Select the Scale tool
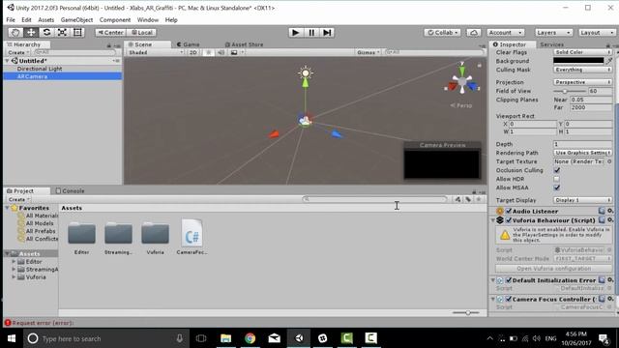The image size is (619, 348). point(62,32)
